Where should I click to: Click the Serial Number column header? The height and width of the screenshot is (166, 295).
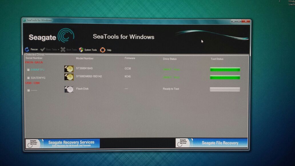click(34, 58)
